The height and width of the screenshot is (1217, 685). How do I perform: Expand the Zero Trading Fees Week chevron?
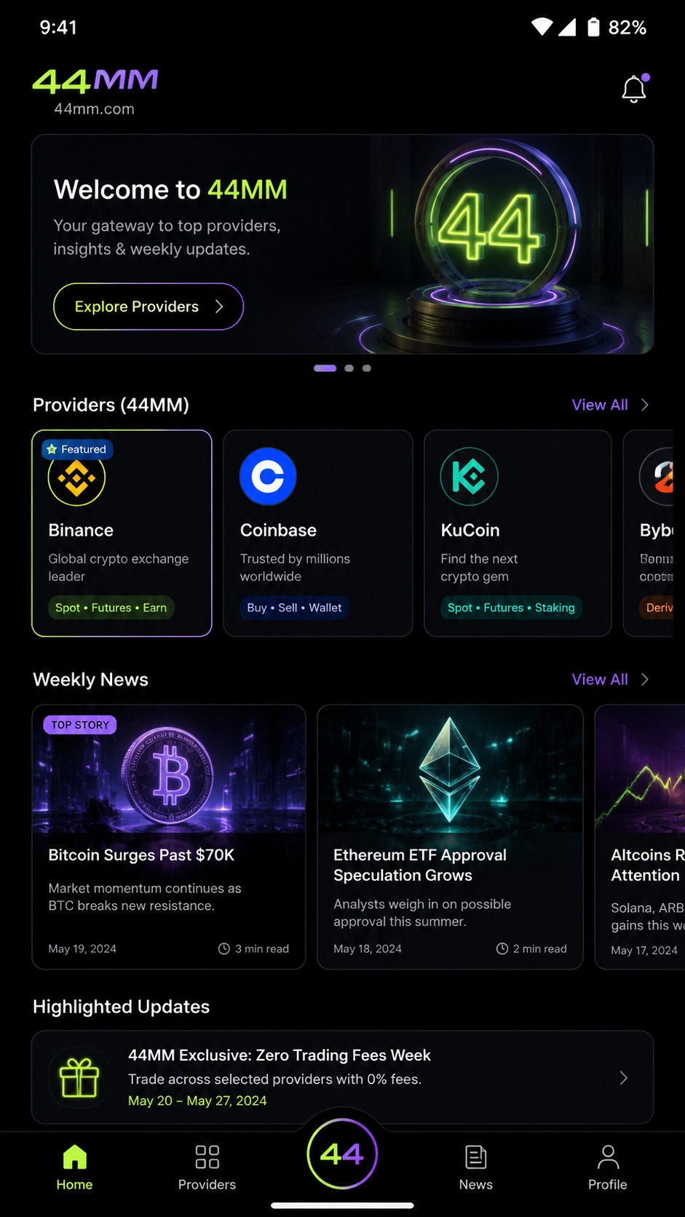623,1078
